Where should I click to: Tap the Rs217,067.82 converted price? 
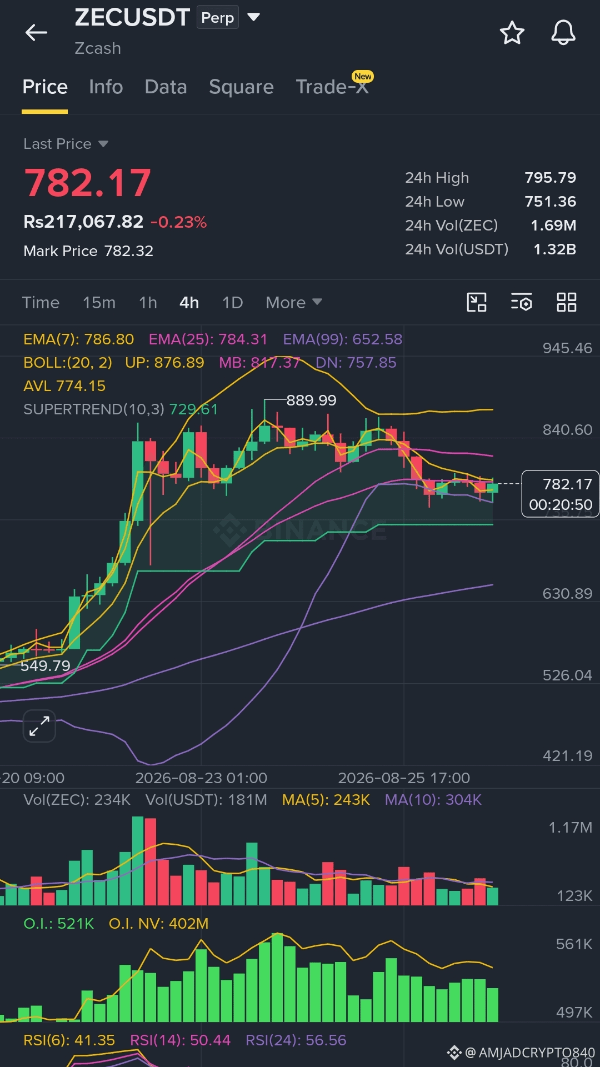(83, 222)
